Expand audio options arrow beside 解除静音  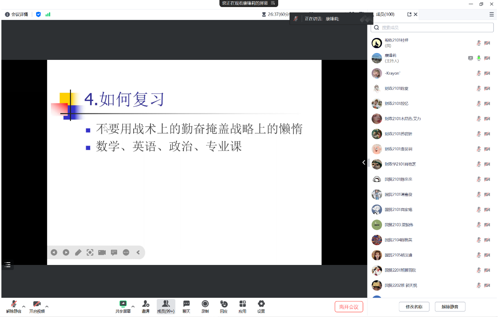[x=24, y=306]
